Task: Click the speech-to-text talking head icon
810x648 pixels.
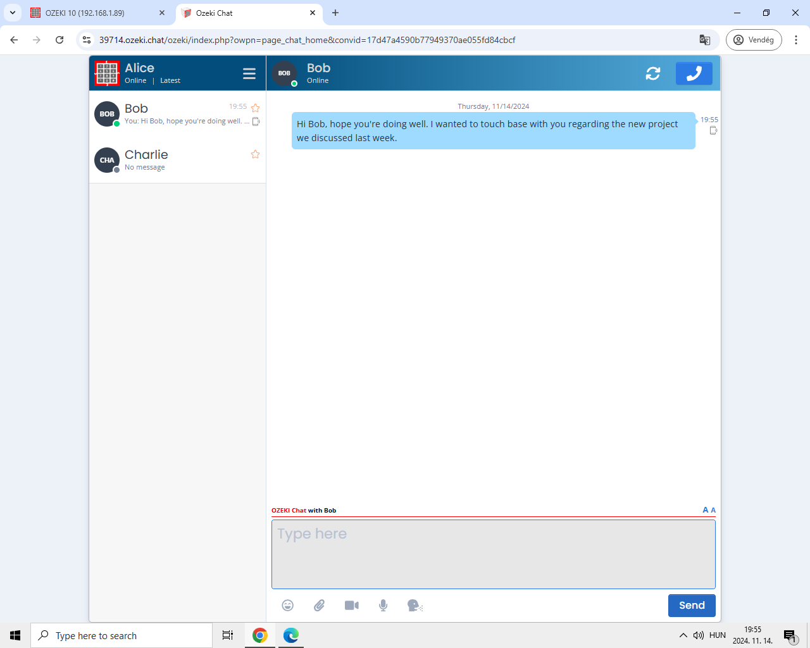Action: 415,606
